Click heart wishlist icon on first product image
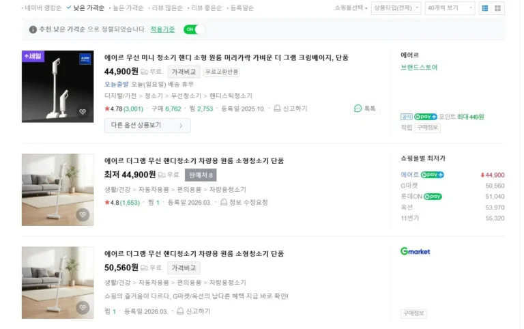Image resolution: width=524 pixels, height=329 pixels. (x=83, y=112)
